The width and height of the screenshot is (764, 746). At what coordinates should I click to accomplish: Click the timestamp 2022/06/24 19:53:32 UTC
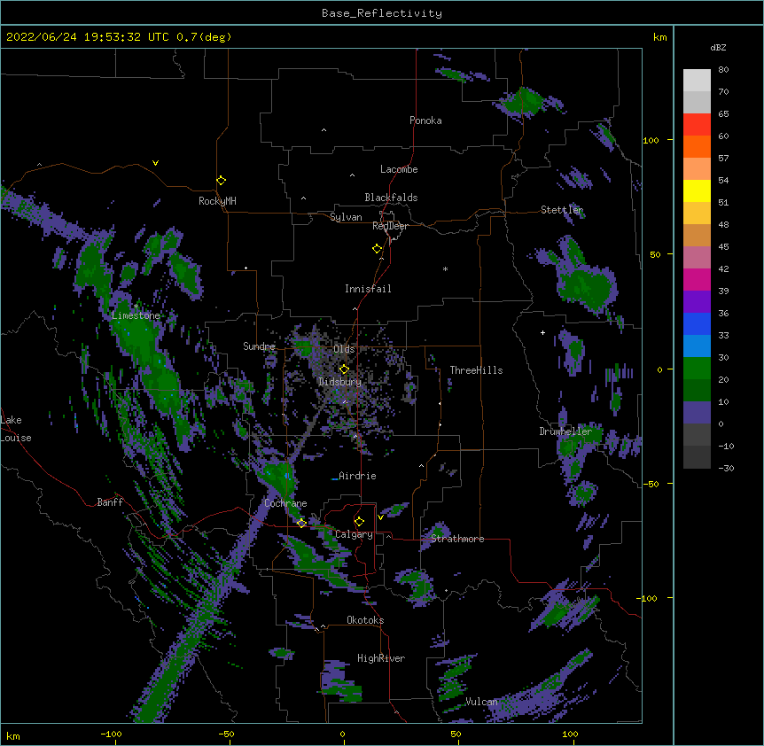pos(88,37)
